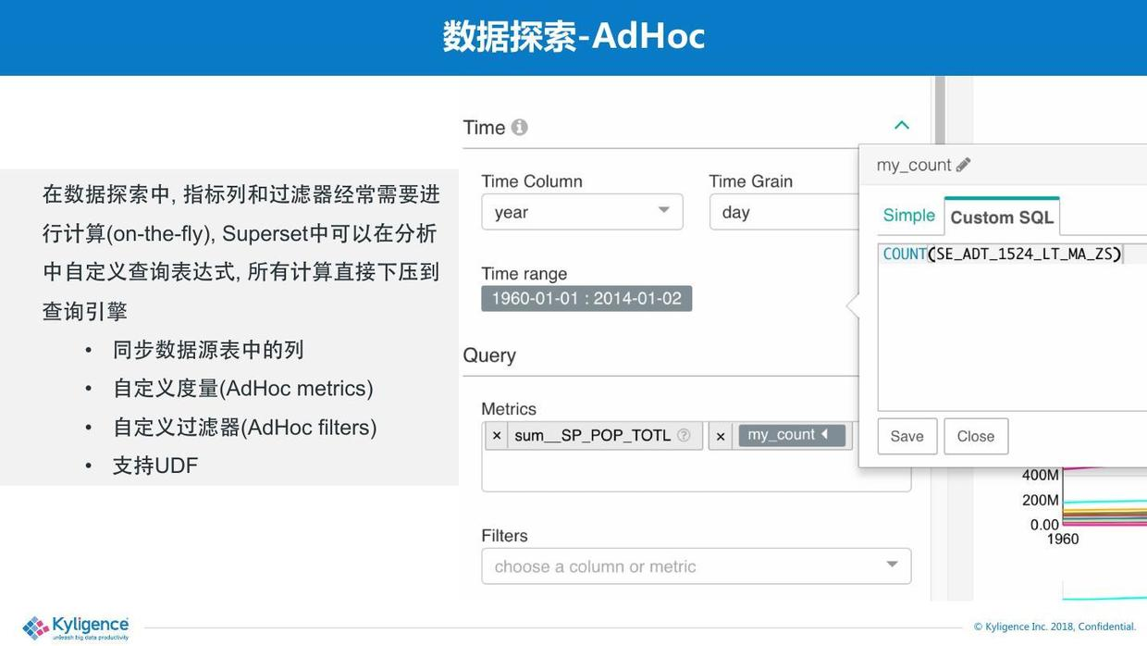Click empty space in Metrics field
Screen dimensions: 1147x646
click(x=696, y=472)
